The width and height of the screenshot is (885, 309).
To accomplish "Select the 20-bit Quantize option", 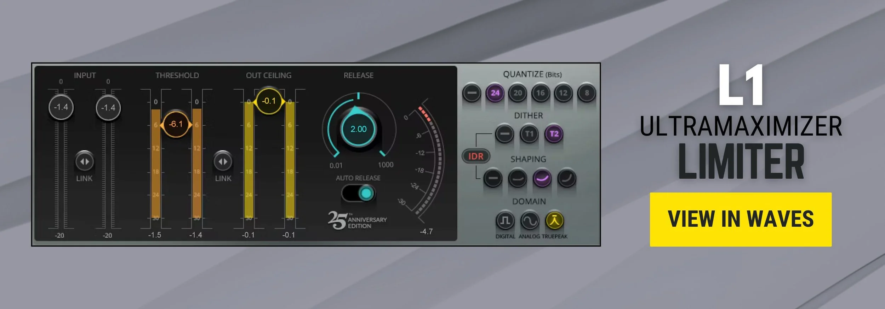I will 518,93.
